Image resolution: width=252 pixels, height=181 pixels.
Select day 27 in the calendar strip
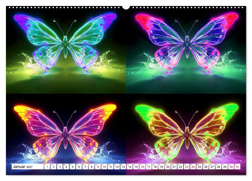coord(212,167)
